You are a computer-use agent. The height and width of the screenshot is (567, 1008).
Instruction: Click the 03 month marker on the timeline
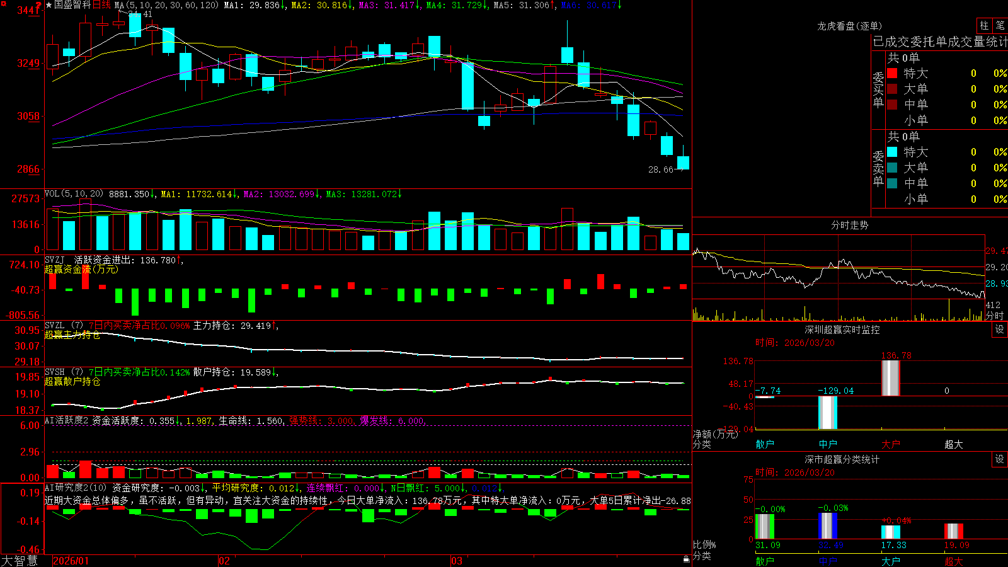point(457,561)
